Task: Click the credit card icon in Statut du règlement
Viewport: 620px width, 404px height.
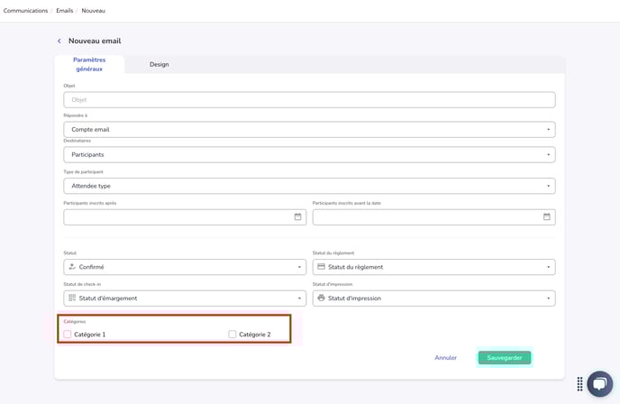Action: coord(322,267)
